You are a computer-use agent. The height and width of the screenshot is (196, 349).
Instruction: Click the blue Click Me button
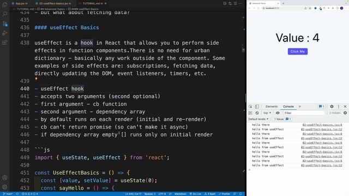coord(297,51)
